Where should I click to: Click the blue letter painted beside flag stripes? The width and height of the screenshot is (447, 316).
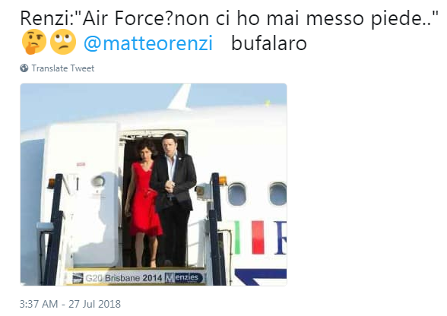pyautogui.click(x=281, y=238)
